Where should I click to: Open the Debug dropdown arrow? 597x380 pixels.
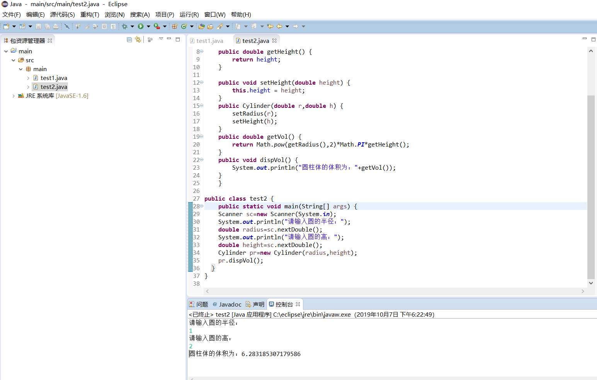pyautogui.click(x=132, y=26)
